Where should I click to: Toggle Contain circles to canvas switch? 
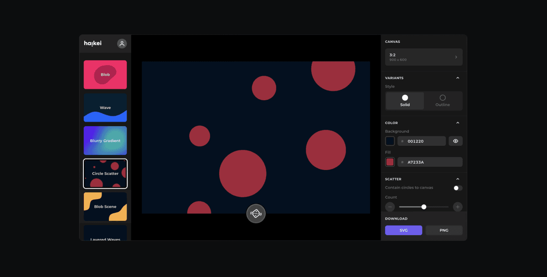(458, 188)
